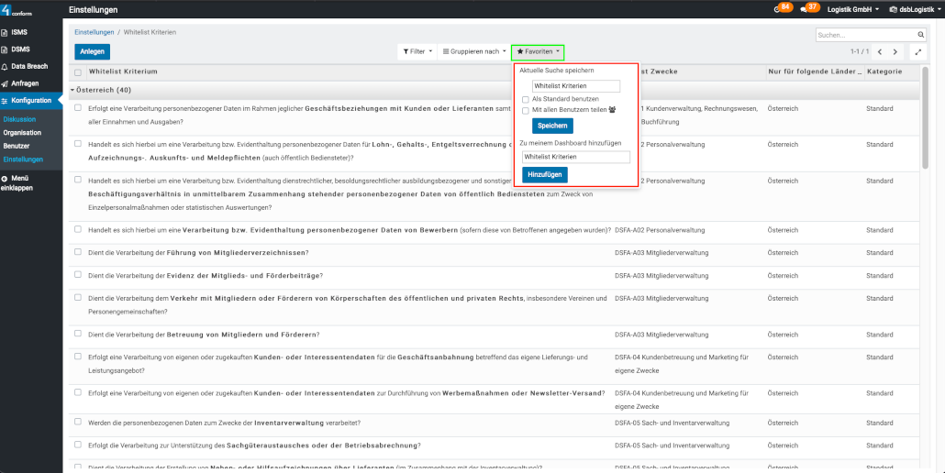Viewport: 945px width, 473px height.
Task: Click the Anlegen button
Action: [92, 51]
